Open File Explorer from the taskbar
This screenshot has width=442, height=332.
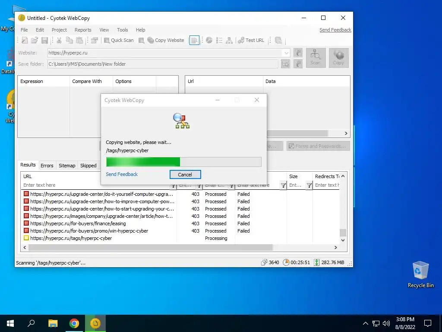(x=53, y=323)
